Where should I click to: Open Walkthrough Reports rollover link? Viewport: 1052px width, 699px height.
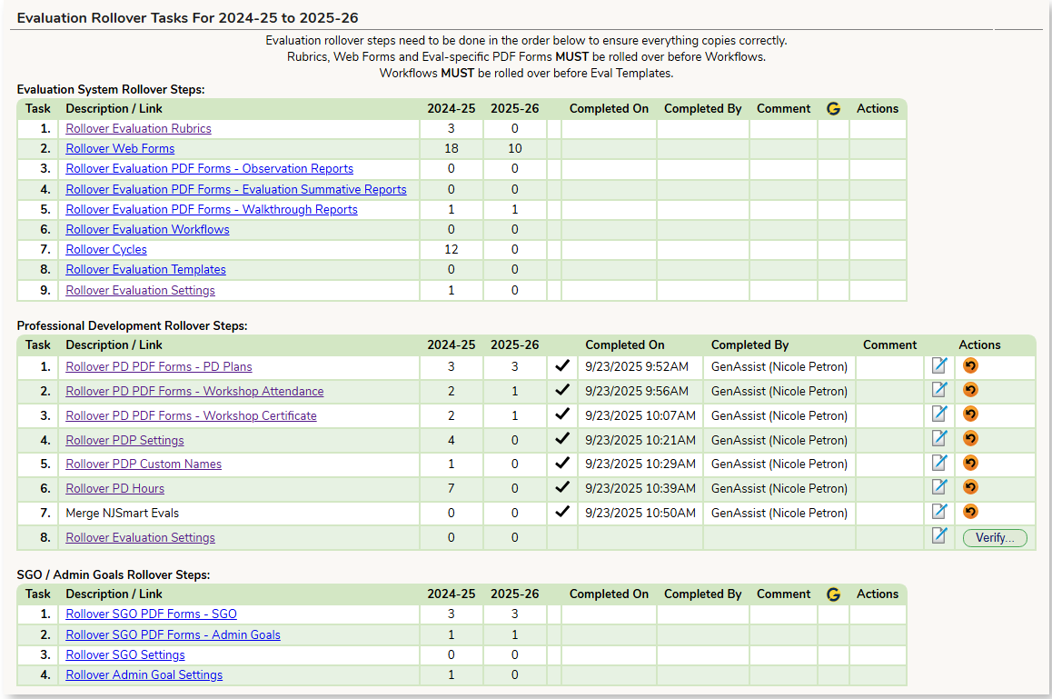pyautogui.click(x=212, y=209)
